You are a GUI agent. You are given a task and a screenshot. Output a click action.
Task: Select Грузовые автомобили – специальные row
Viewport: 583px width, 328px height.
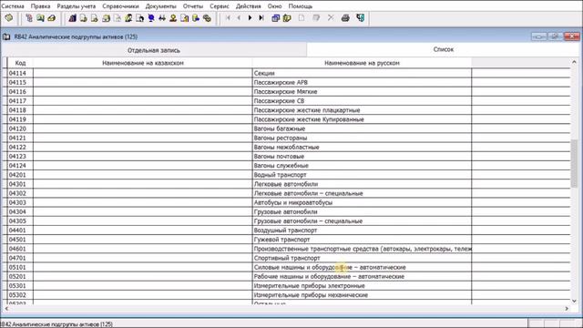click(x=286, y=220)
